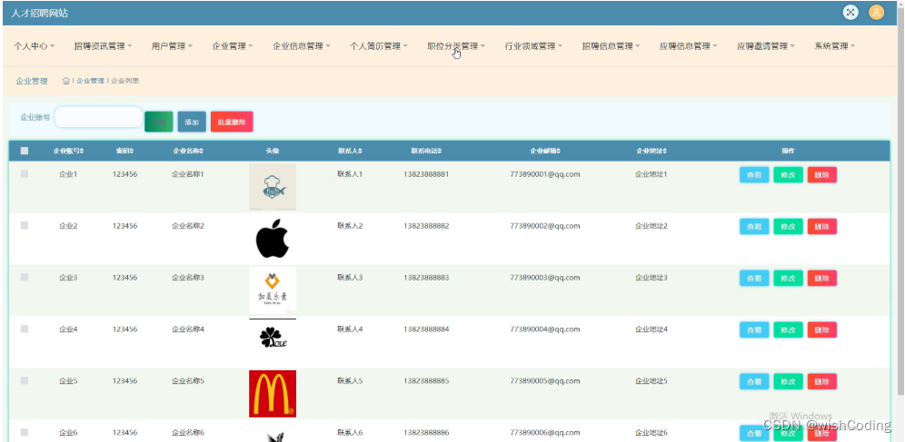Check the box for row 企业2
Image resolution: width=905 pixels, height=442 pixels.
point(25,225)
